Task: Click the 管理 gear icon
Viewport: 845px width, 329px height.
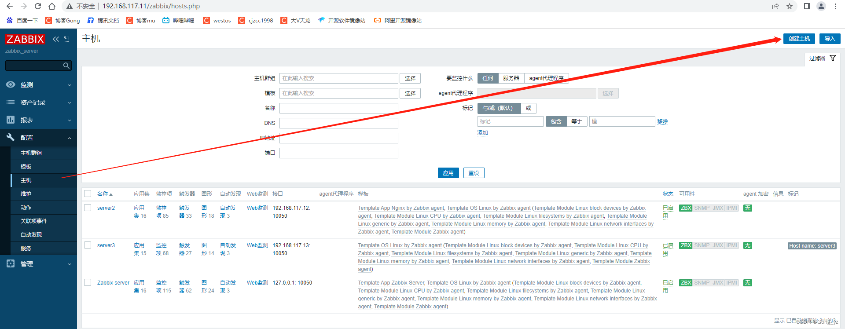Action: coord(11,263)
